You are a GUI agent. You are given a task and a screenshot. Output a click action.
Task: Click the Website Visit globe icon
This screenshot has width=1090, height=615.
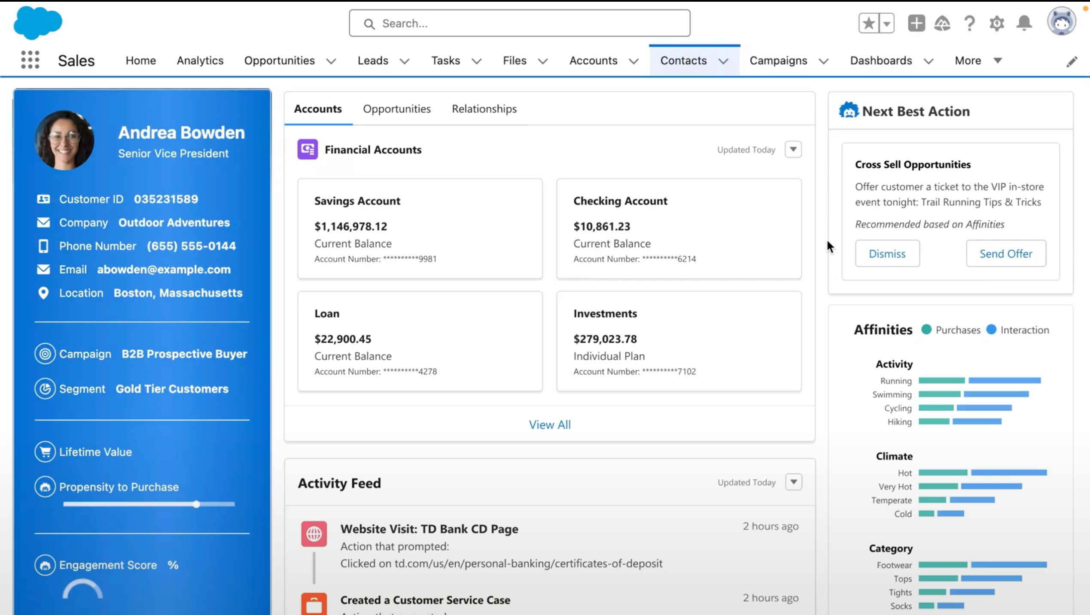click(314, 534)
